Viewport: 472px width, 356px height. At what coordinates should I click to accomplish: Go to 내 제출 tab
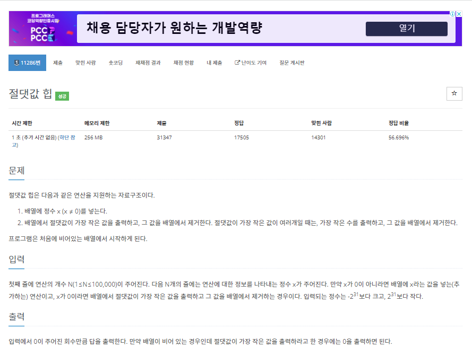coord(214,63)
